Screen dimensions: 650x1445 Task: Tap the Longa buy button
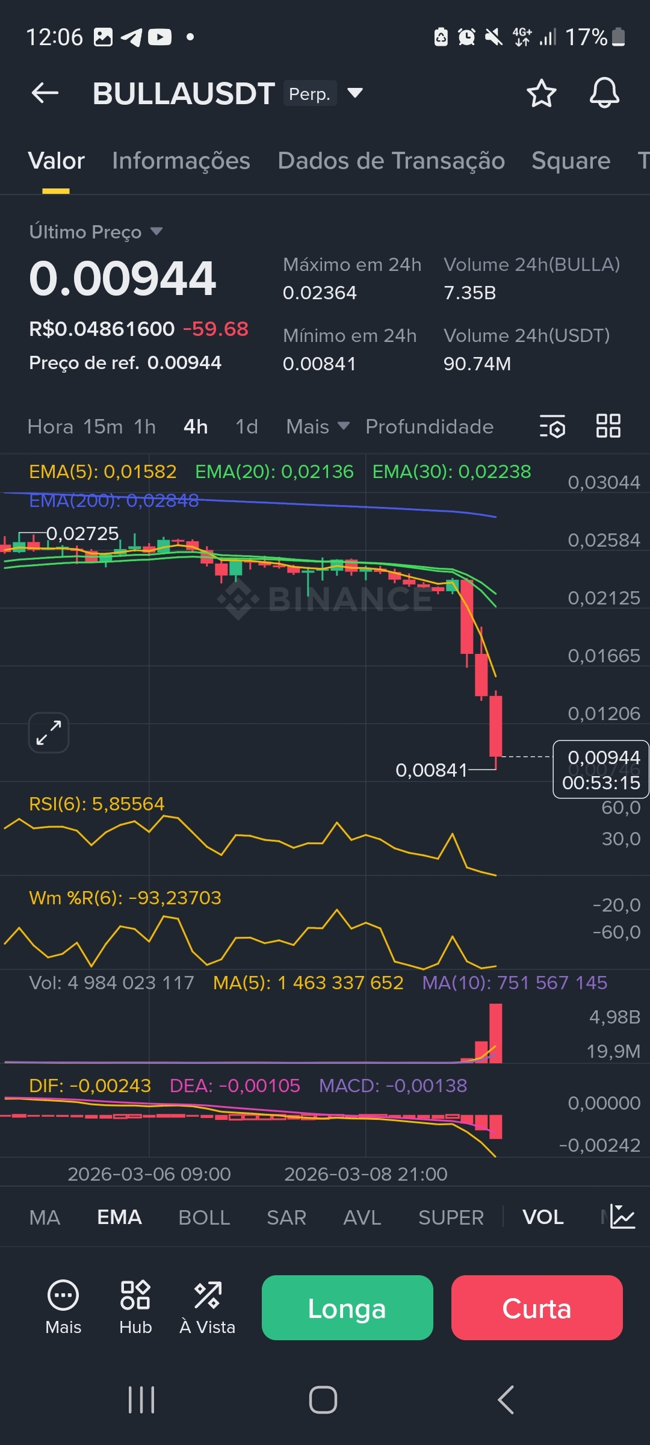click(x=347, y=1308)
